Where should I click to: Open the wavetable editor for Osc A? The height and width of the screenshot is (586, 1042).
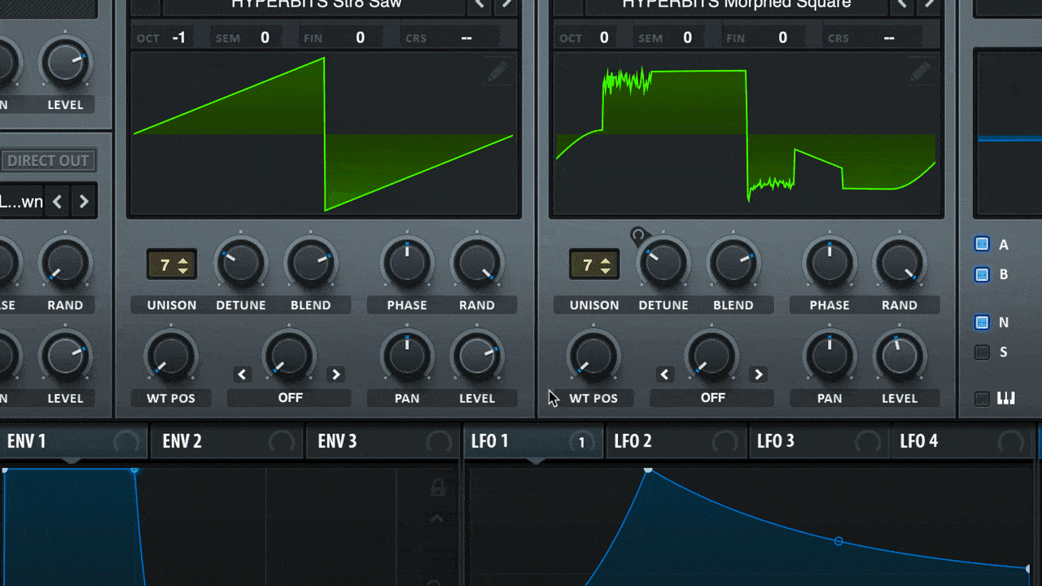point(498,72)
